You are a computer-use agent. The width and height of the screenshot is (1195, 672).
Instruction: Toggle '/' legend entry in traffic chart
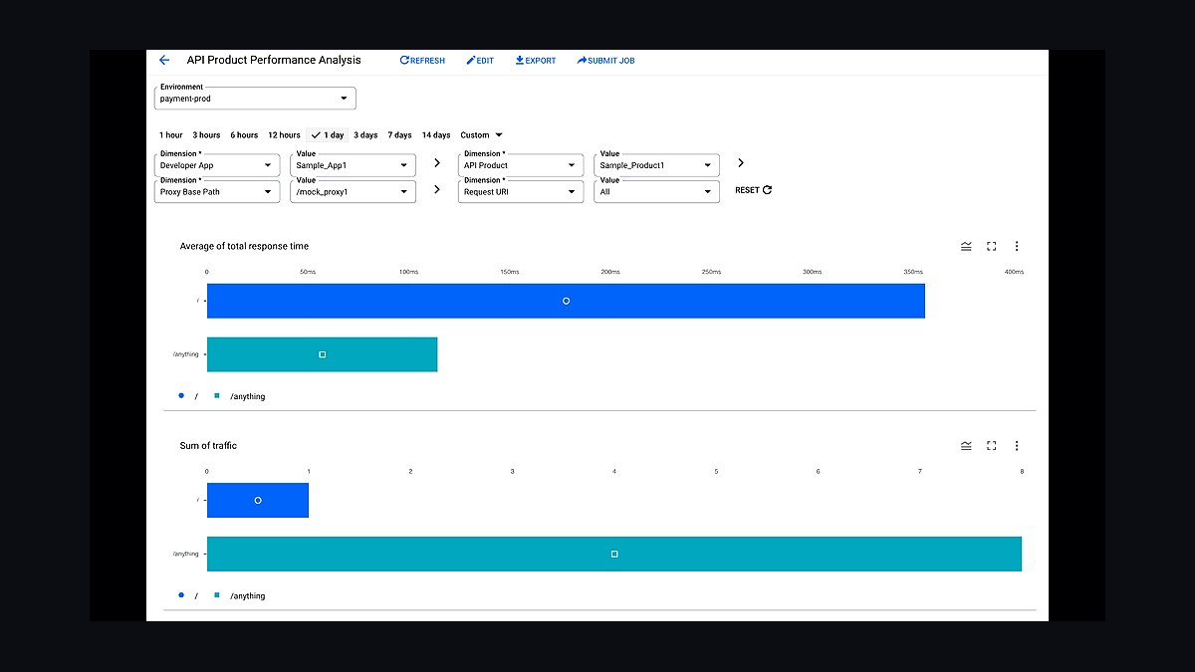click(x=188, y=595)
